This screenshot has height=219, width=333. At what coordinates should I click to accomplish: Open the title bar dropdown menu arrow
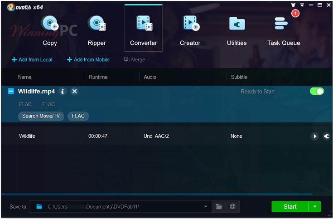tap(302, 5)
